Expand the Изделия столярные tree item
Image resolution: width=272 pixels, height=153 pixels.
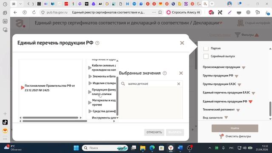coord(90,83)
